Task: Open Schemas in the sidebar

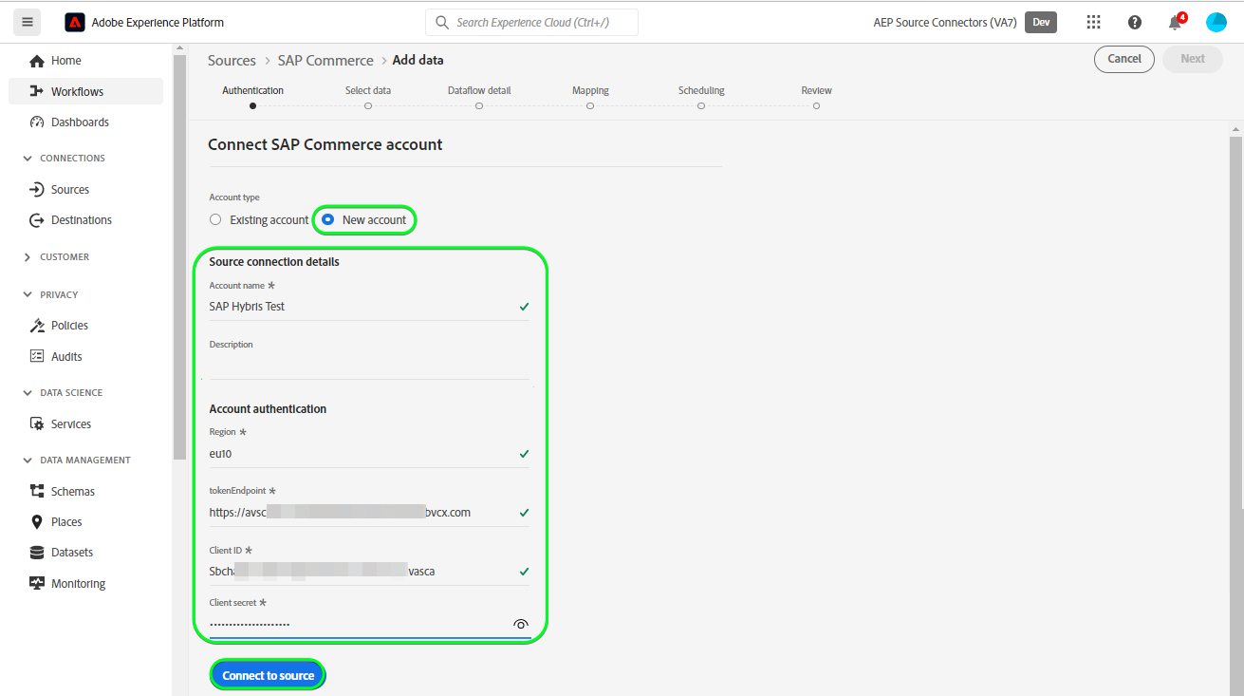Action: coord(72,491)
